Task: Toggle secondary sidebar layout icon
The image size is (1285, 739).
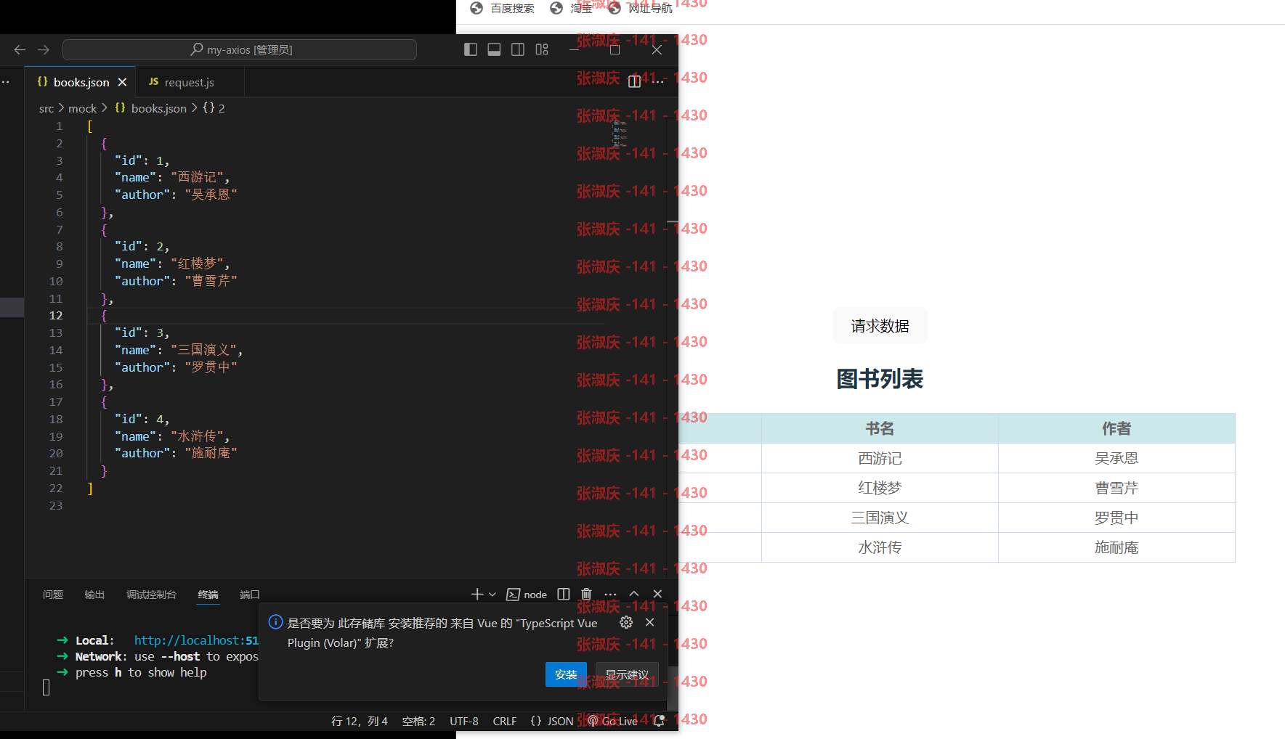Action: point(518,49)
